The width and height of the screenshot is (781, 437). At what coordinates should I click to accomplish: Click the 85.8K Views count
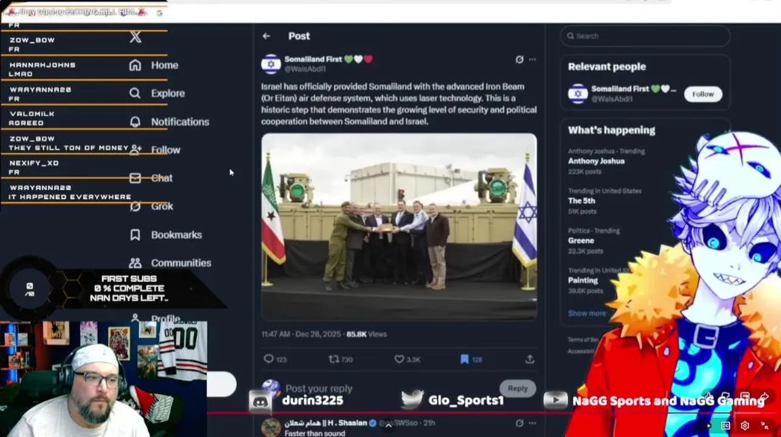click(366, 334)
